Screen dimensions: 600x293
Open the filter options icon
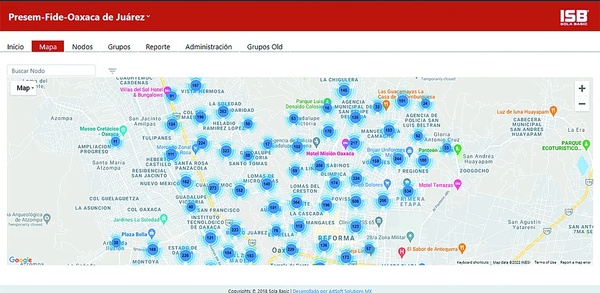(112, 71)
